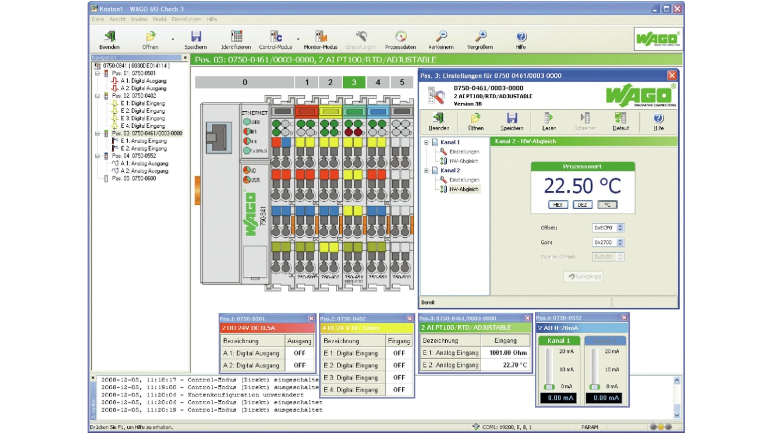The width and height of the screenshot is (772, 434).
Task: Close the Pos.4: 0750-0552 panel
Action: pyautogui.click(x=624, y=318)
